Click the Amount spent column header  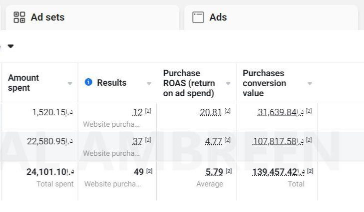click(24, 83)
